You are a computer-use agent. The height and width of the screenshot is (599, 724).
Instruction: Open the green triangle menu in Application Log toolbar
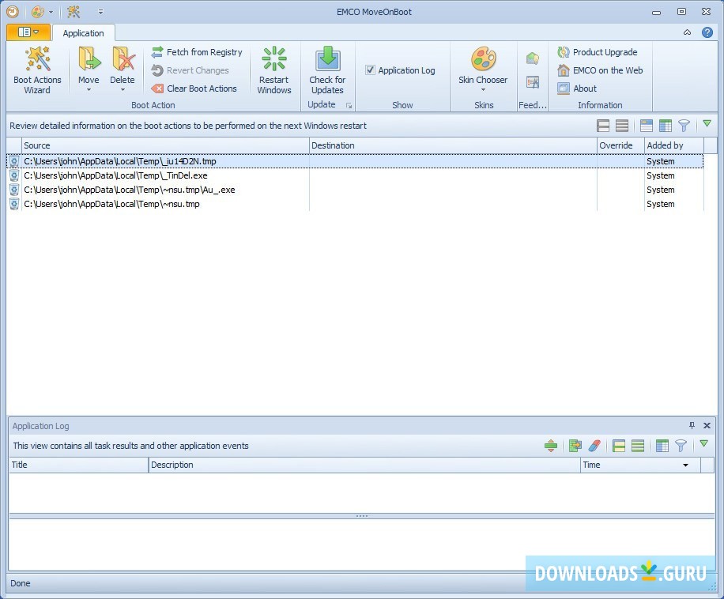[703, 443]
